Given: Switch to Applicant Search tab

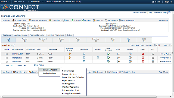Looking at the screenshot, I should pyautogui.click(x=21, y=35).
